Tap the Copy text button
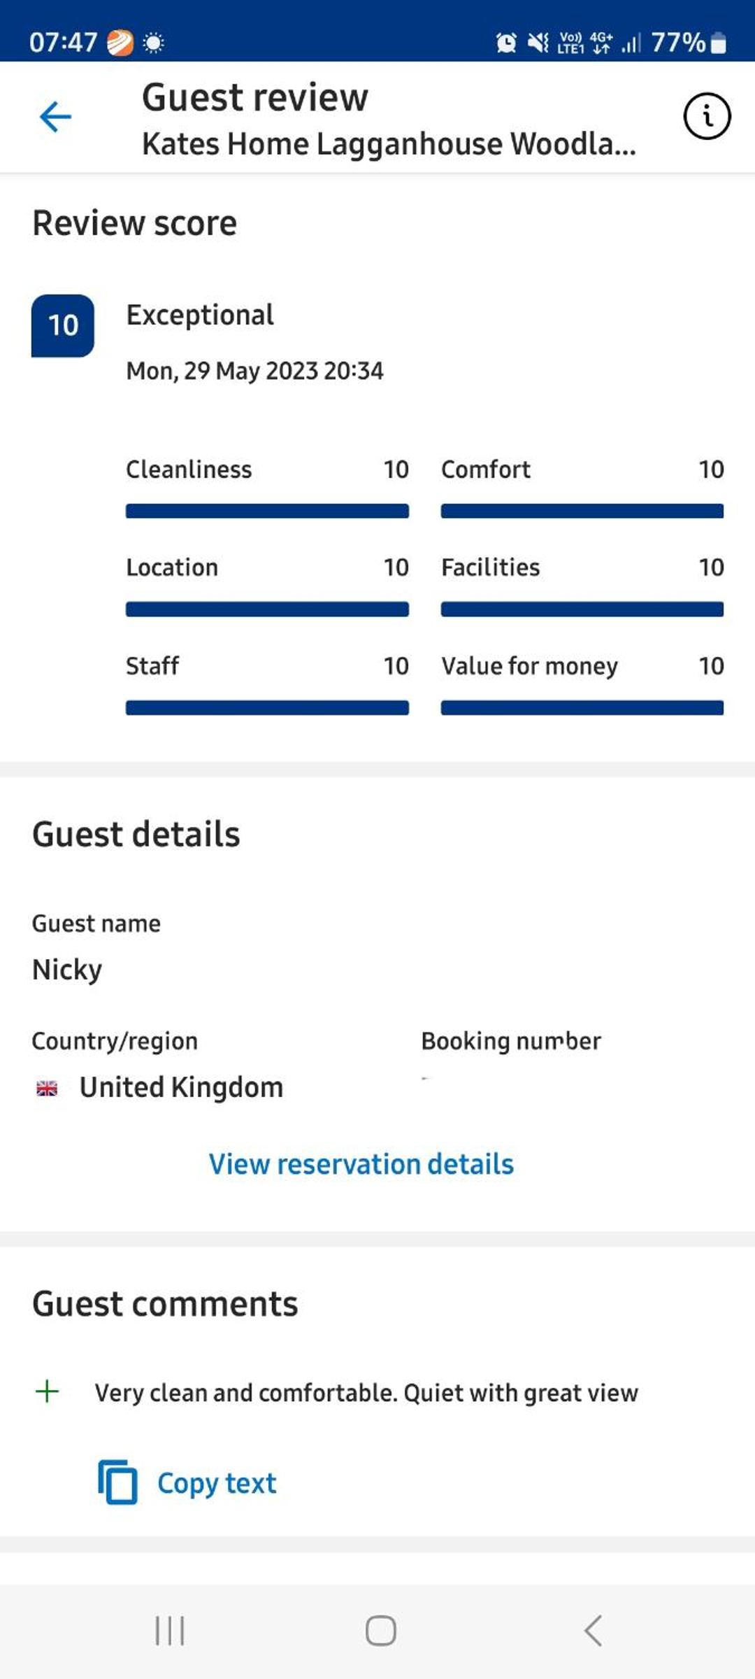 click(187, 1482)
